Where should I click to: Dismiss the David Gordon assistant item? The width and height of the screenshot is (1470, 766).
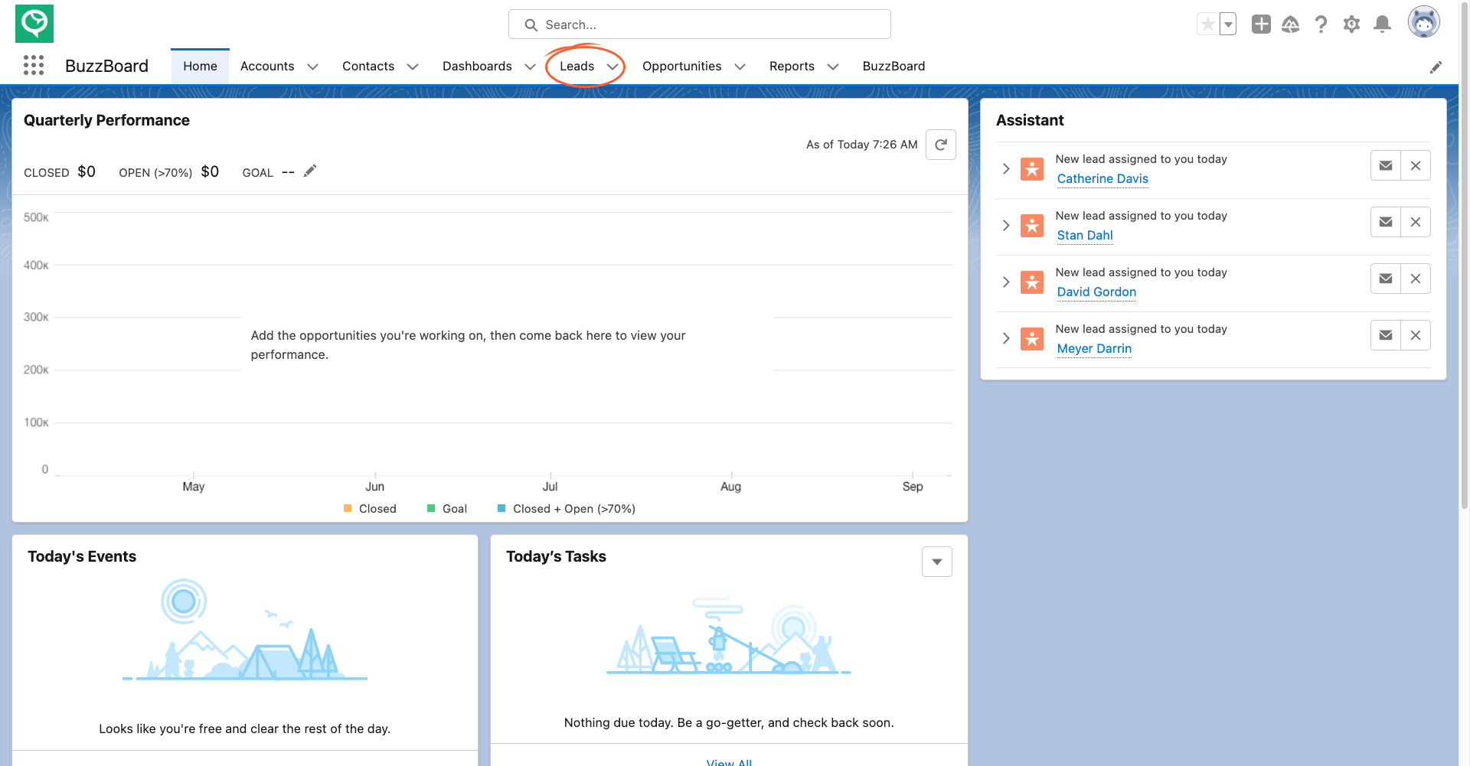[x=1416, y=279]
